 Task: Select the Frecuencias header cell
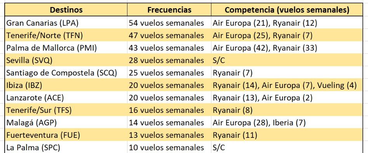pos(169,10)
